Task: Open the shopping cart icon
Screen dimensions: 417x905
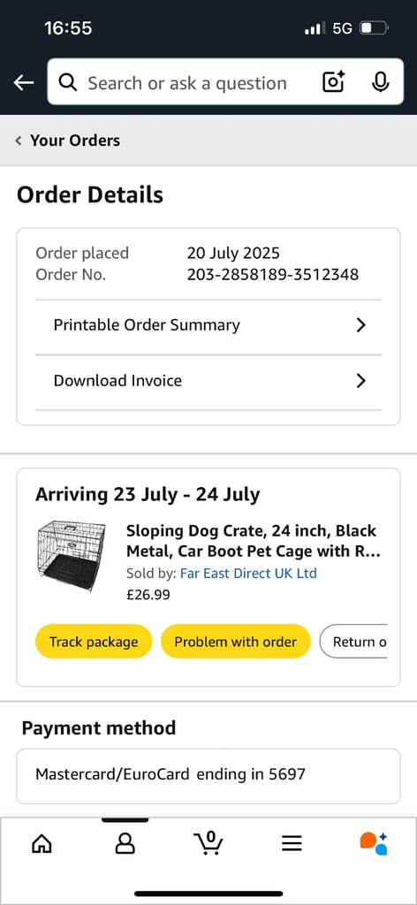Action: coord(208,842)
